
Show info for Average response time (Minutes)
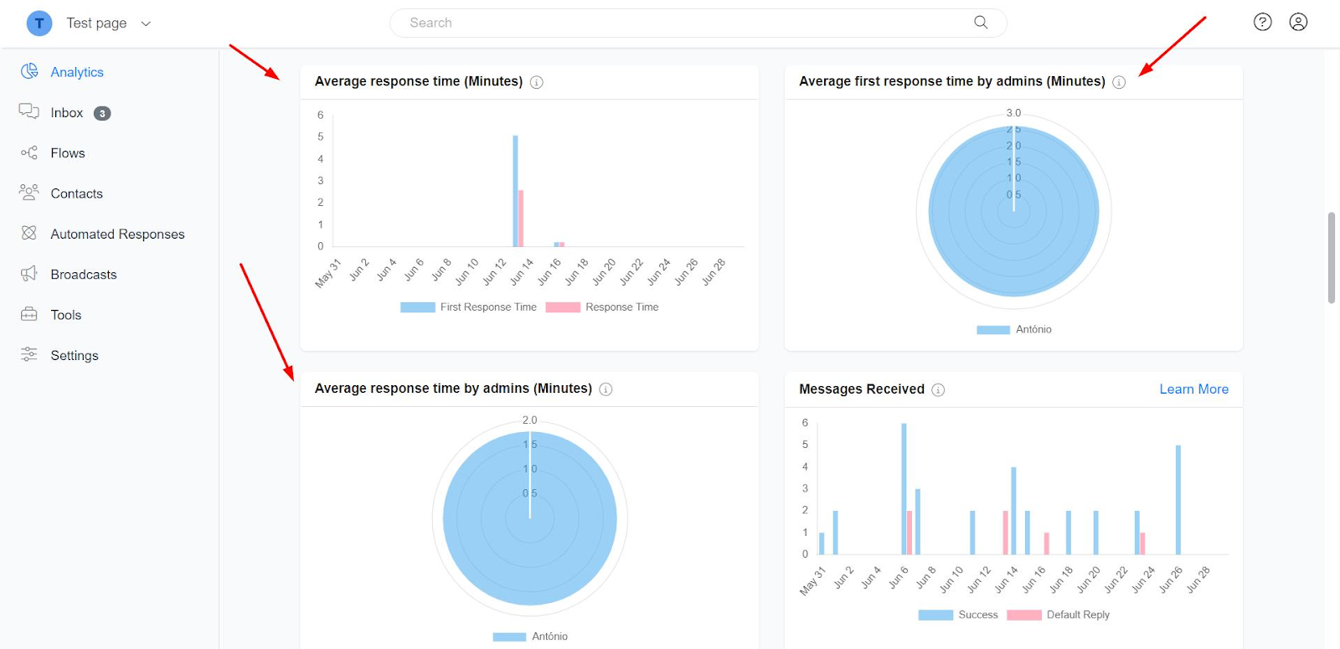pos(537,82)
